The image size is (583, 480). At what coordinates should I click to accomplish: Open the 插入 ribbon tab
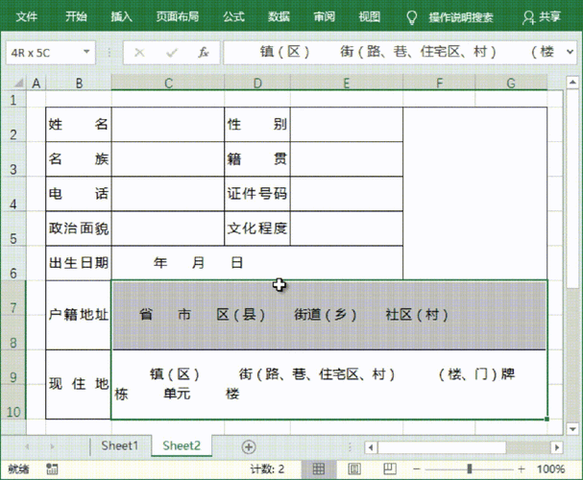121,16
